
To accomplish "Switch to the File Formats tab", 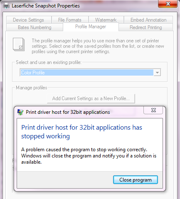I will pyautogui.click(x=70, y=20).
